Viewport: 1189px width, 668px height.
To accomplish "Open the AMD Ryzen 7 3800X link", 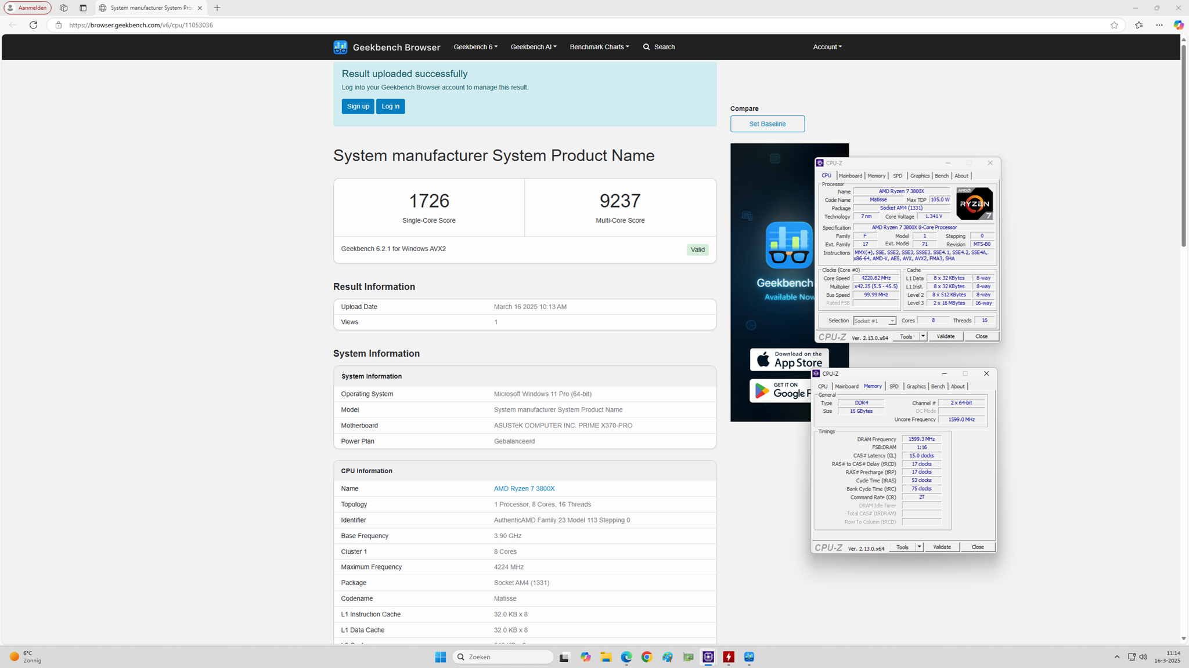I will (524, 489).
